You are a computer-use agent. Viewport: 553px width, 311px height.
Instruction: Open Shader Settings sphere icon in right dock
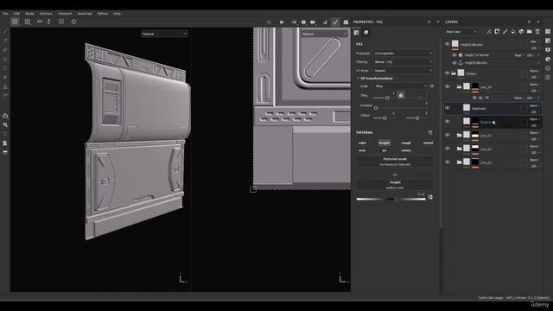548,60
